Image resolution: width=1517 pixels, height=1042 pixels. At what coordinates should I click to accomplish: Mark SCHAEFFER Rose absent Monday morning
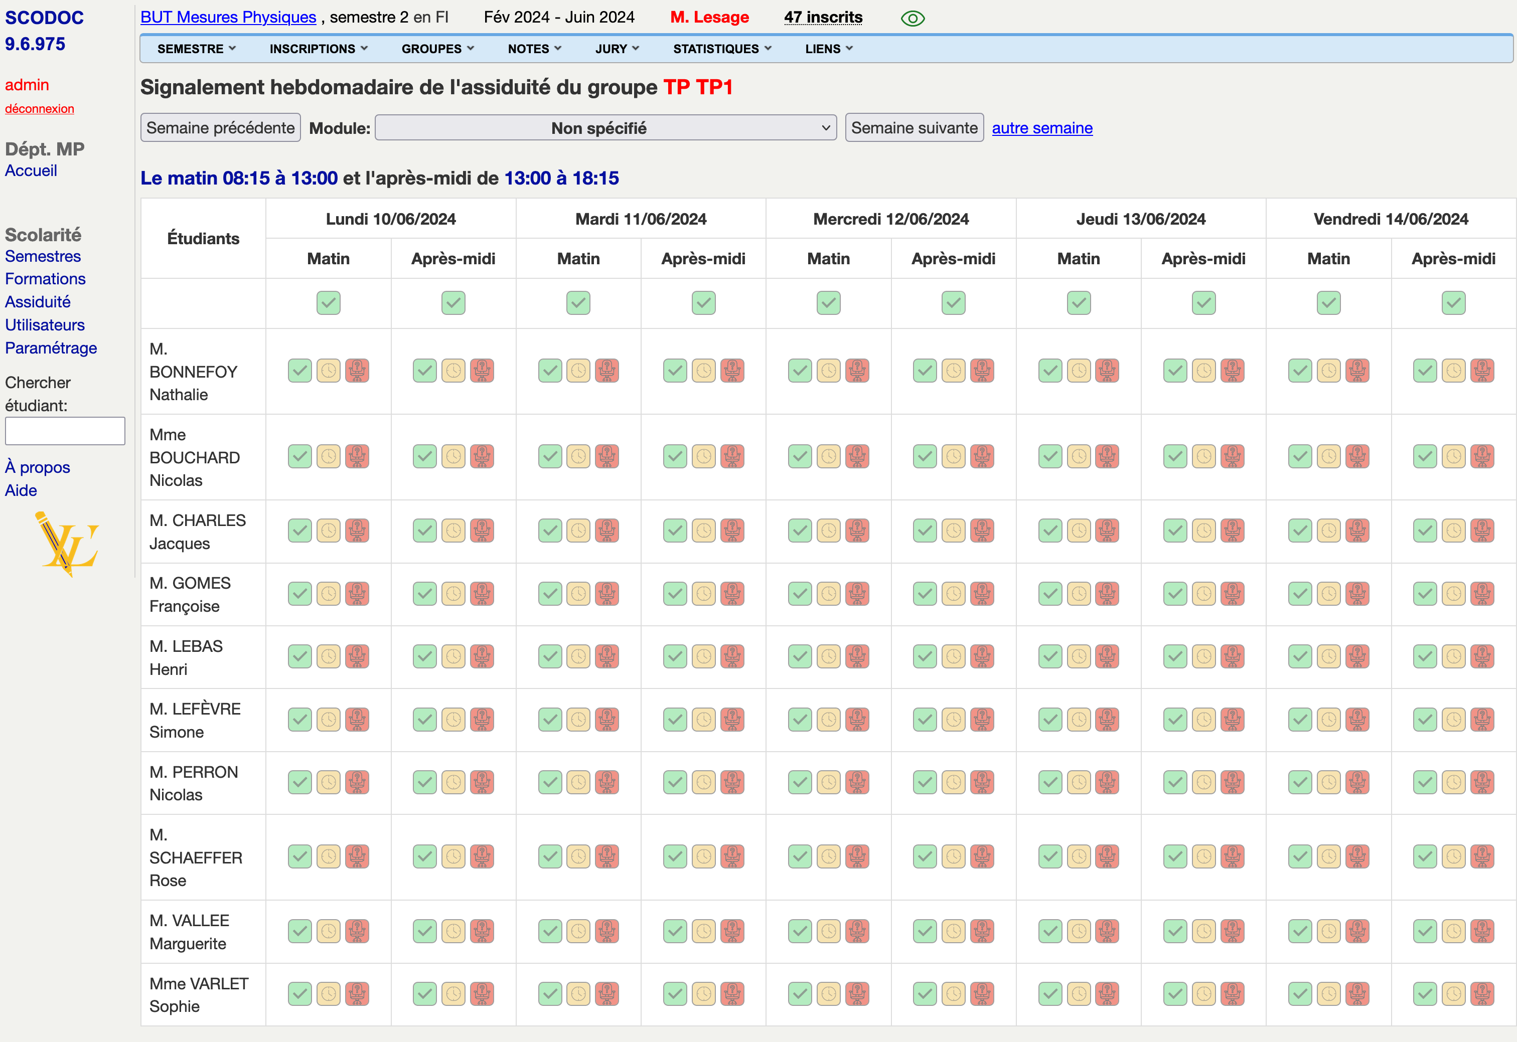[357, 856]
